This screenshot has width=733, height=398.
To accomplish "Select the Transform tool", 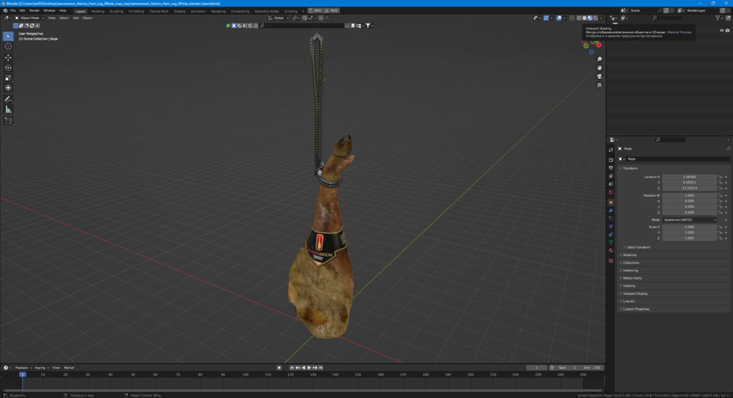I will click(x=8, y=88).
